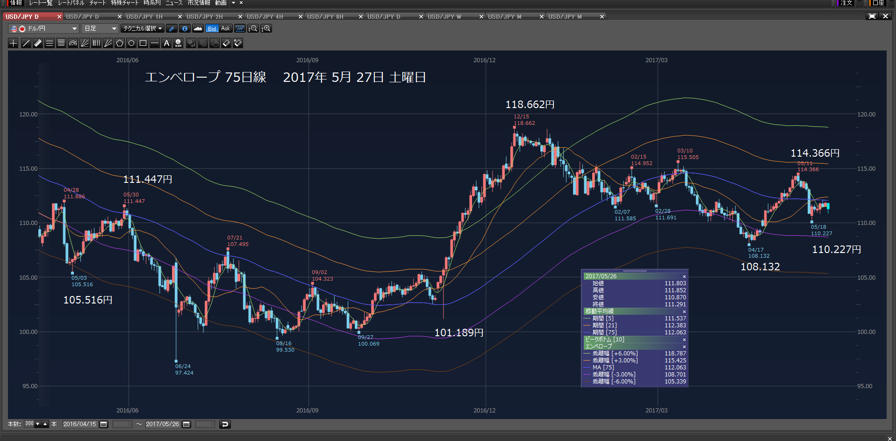
Task: Close the 移動平均線 indicator section
Action: click(x=684, y=311)
